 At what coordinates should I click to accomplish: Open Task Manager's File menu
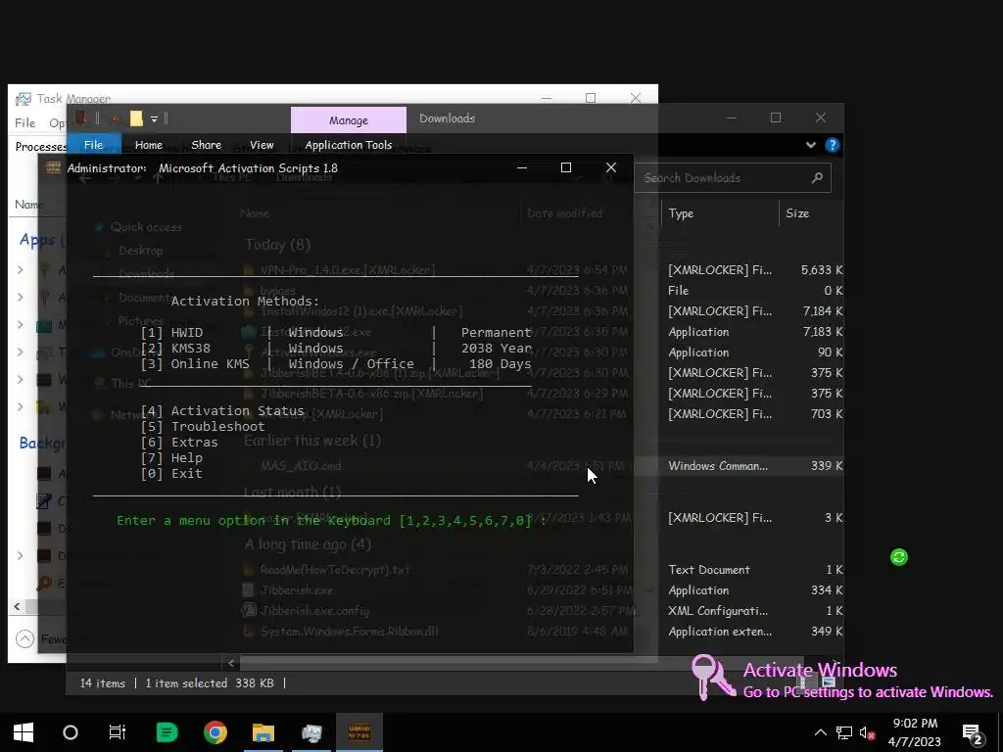[x=24, y=122]
